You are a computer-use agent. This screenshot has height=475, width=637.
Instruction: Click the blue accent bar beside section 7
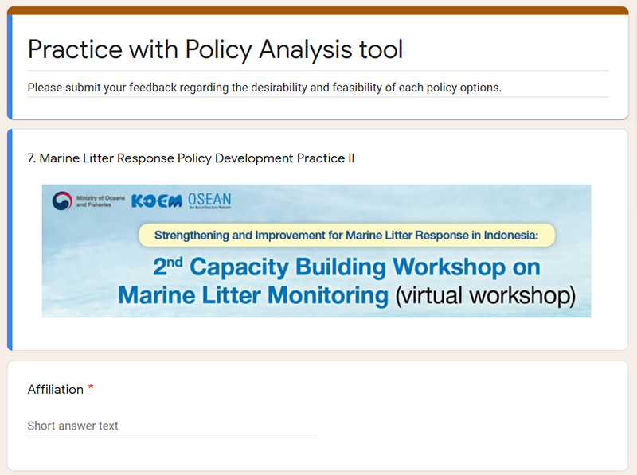pyautogui.click(x=10, y=239)
